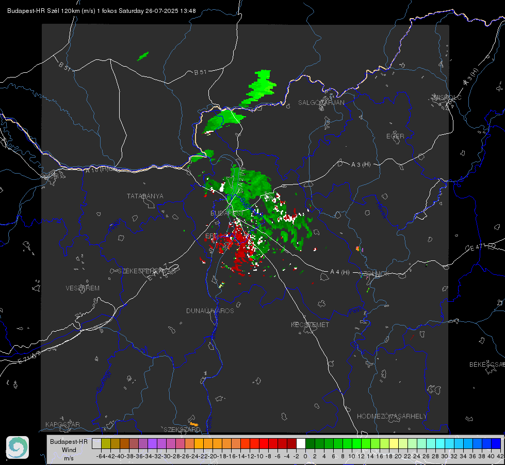Click the radar title text with timestamp 13:48
Screen dimensions: 505x465
point(102,11)
